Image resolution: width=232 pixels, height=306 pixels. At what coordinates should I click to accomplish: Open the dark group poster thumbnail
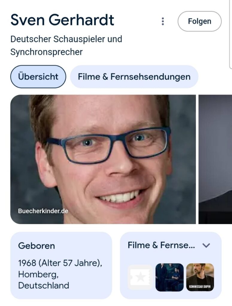click(x=169, y=277)
